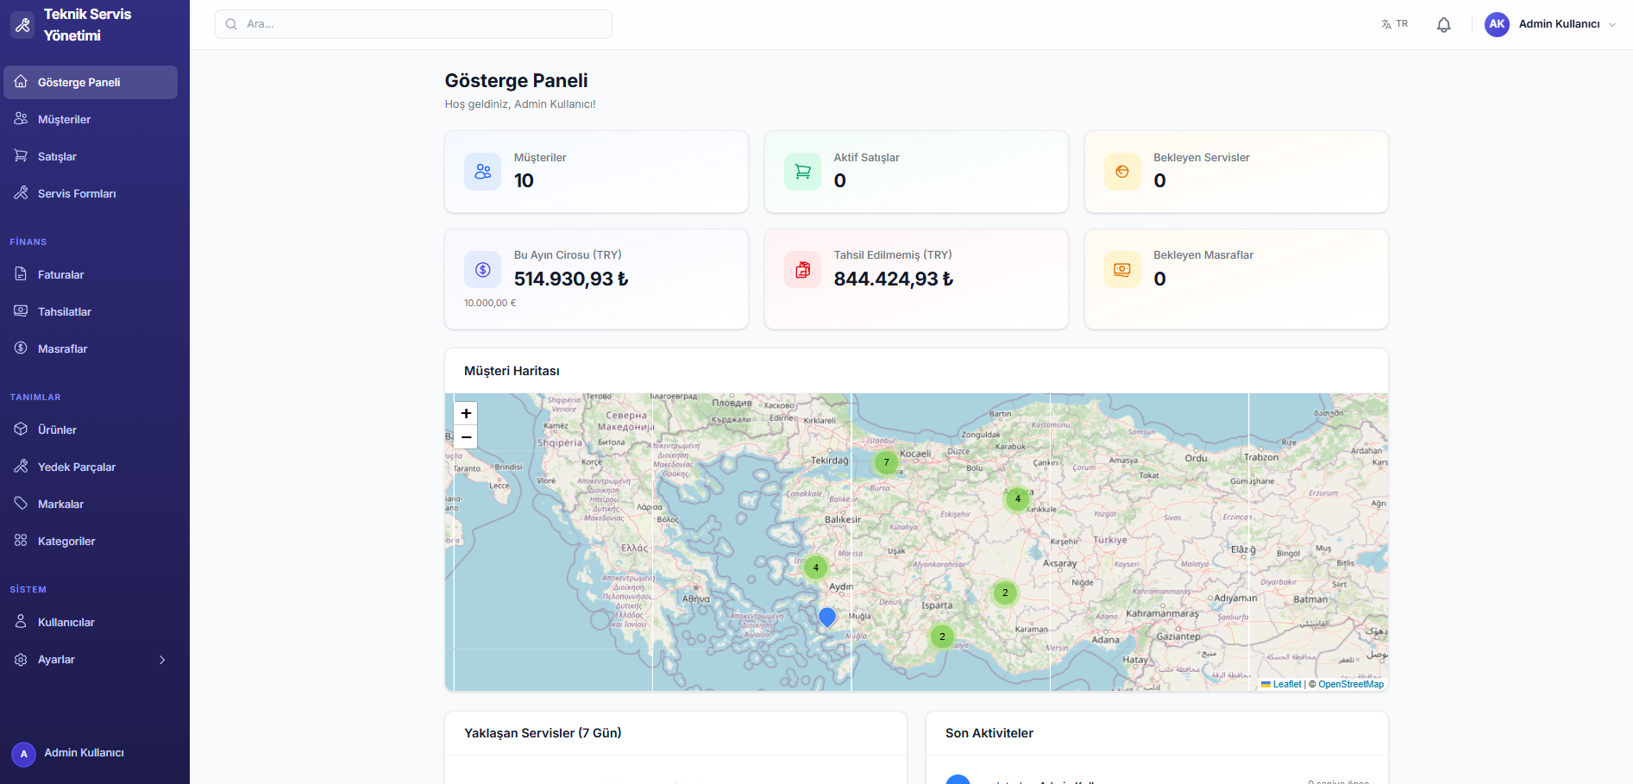This screenshot has height=784, width=1633.
Task: Open the OpenStreetMap attribution link
Action: [1350, 684]
